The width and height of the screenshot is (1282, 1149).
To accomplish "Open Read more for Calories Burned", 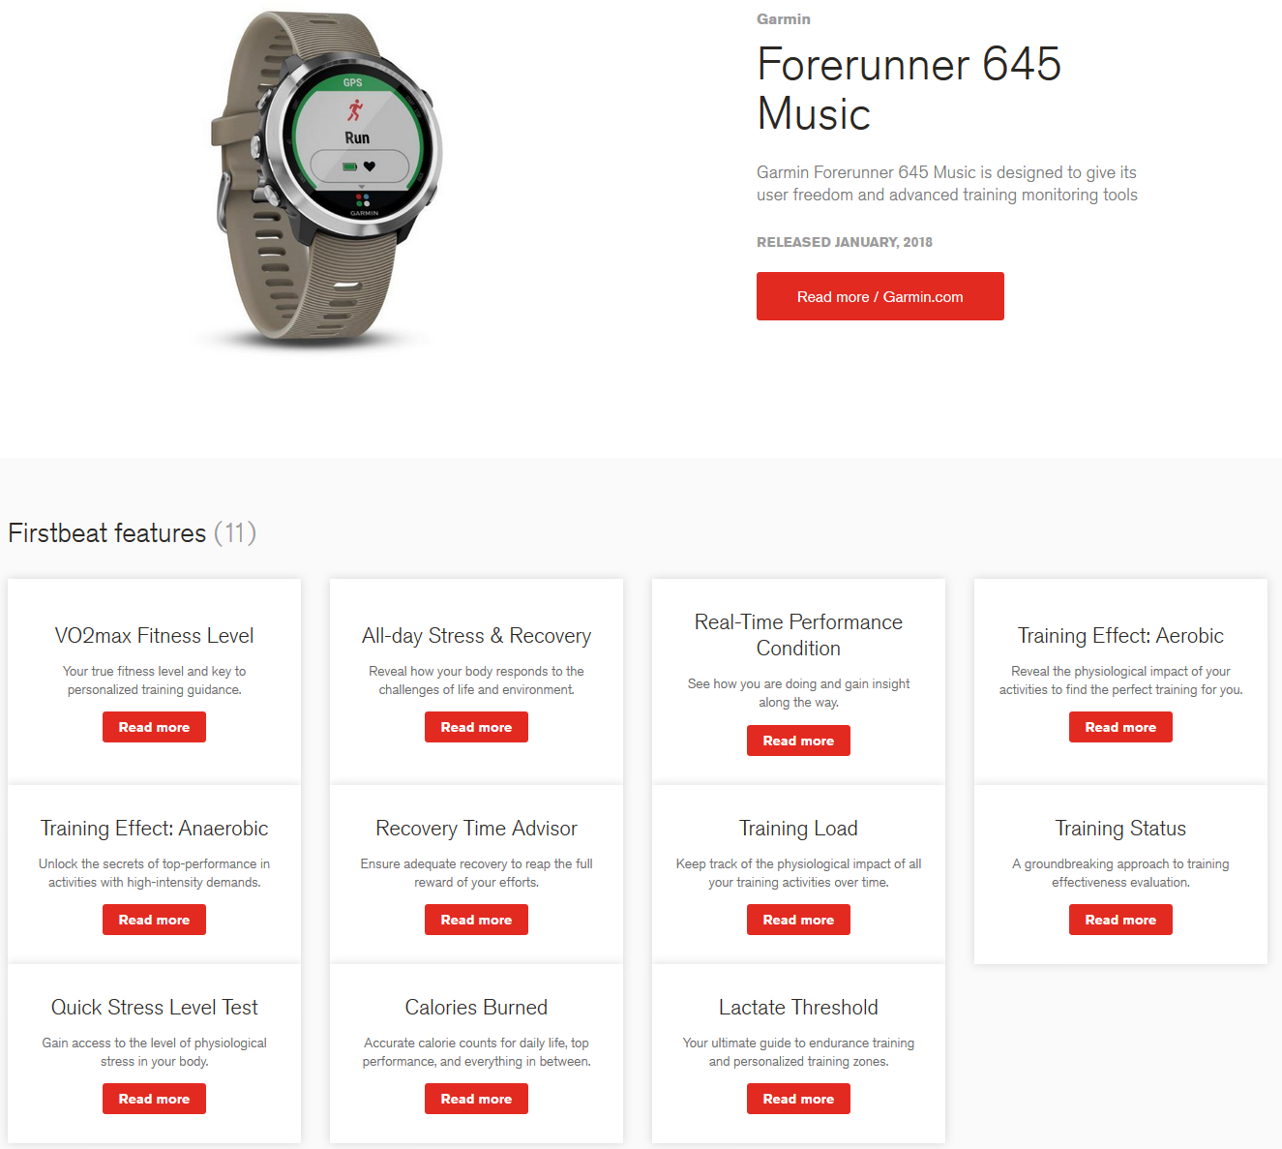I will [x=476, y=1099].
